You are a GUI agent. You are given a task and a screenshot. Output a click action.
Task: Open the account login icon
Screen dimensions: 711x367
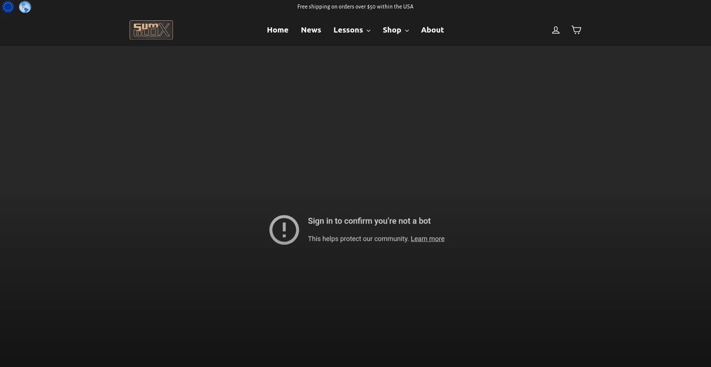(555, 30)
